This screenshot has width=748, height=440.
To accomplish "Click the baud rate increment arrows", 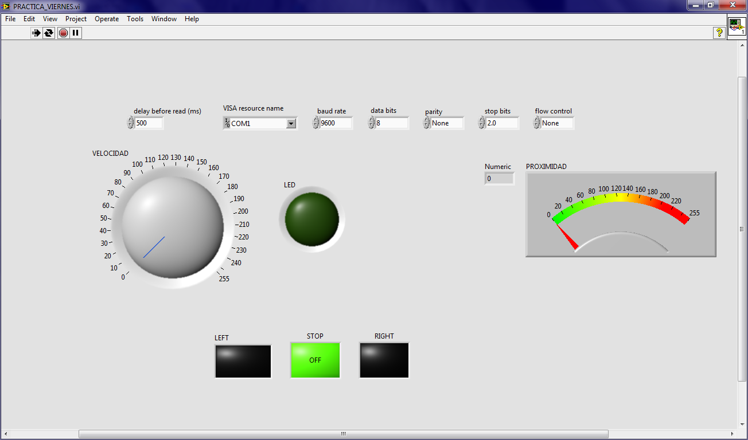I will (315, 123).
